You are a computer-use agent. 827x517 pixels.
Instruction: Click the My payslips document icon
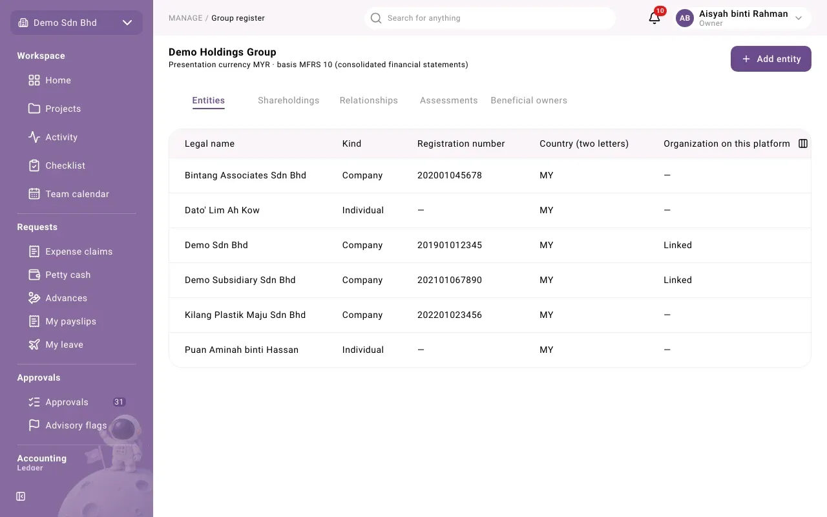click(34, 321)
